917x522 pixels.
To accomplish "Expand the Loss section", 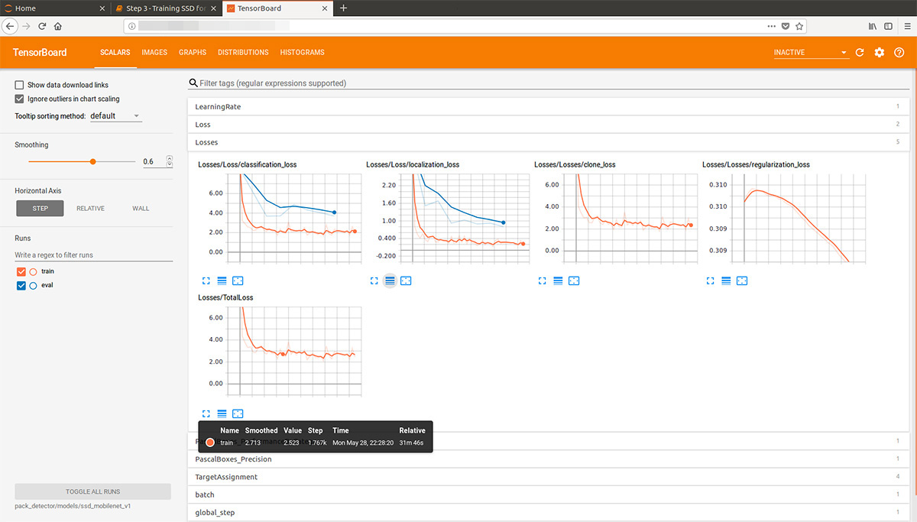I will click(x=547, y=125).
